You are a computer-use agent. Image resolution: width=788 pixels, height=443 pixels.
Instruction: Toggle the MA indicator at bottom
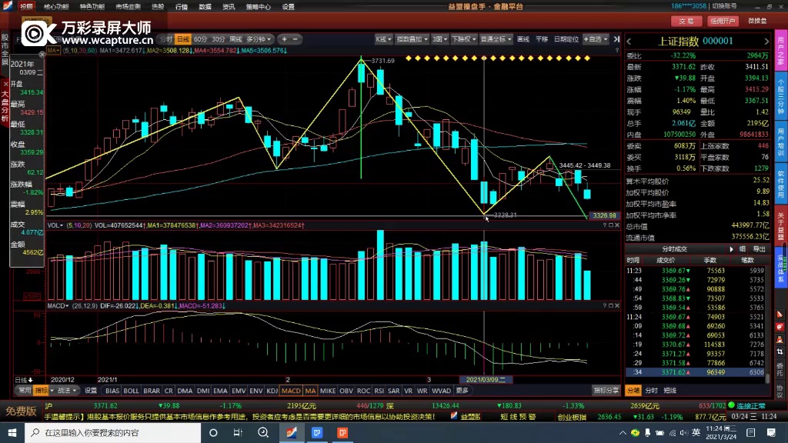(310, 391)
